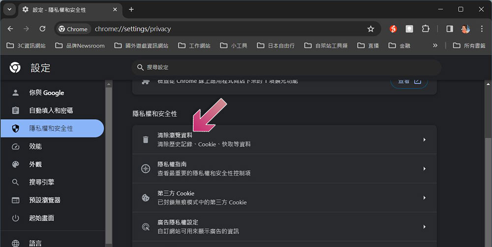Open the Chrome three-dot menu
Viewport: 492px width, 247px height.
tap(482, 29)
